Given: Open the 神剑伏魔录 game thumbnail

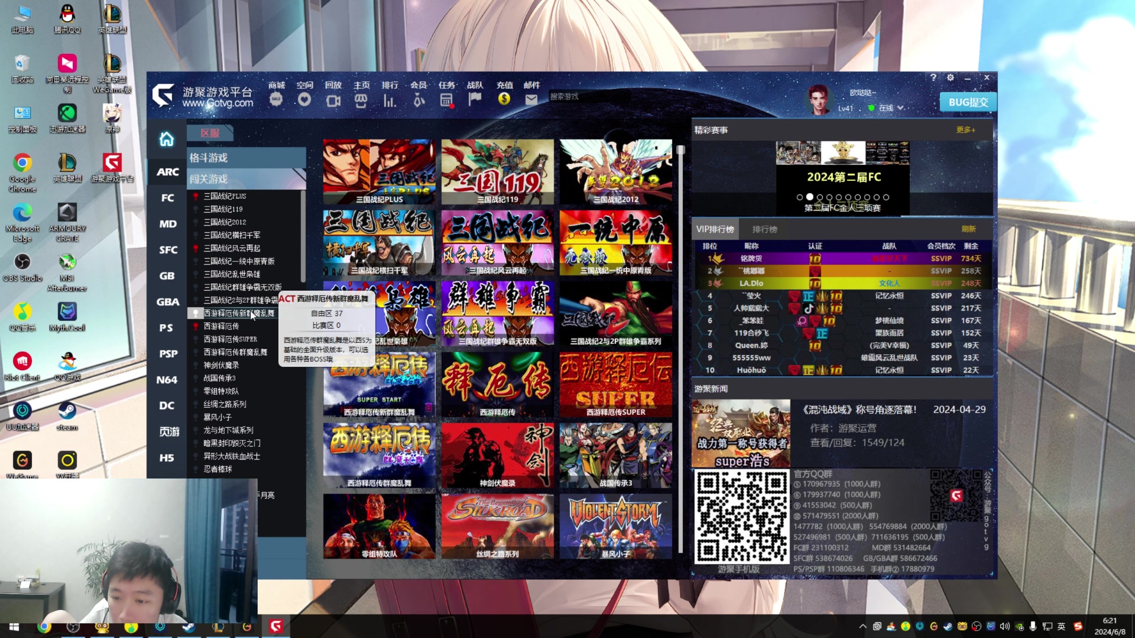Looking at the screenshot, I should tap(497, 455).
